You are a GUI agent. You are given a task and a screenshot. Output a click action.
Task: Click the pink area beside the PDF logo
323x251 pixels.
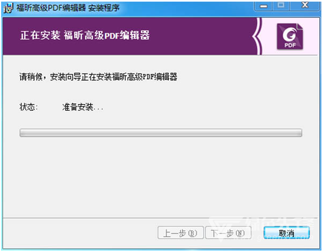pos(311,36)
